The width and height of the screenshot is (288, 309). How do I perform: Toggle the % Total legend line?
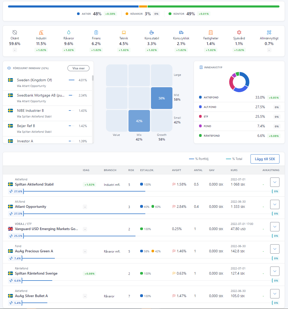pos(228,159)
